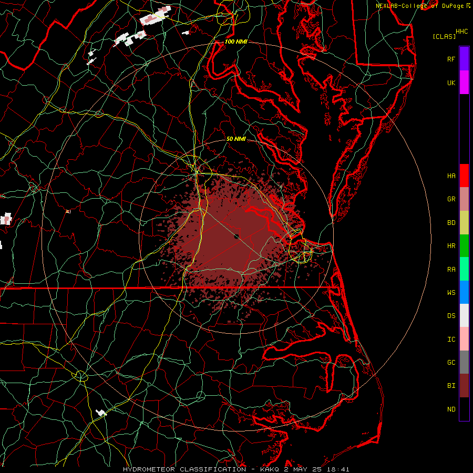
Task: Click the "HHC" product label
Action: coord(462,32)
